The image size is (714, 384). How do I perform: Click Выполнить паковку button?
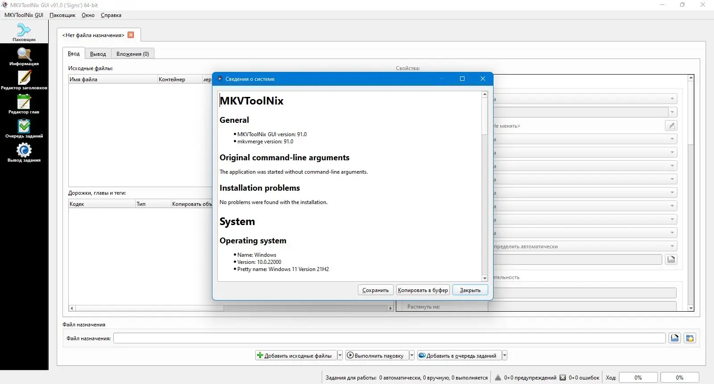[377, 355]
